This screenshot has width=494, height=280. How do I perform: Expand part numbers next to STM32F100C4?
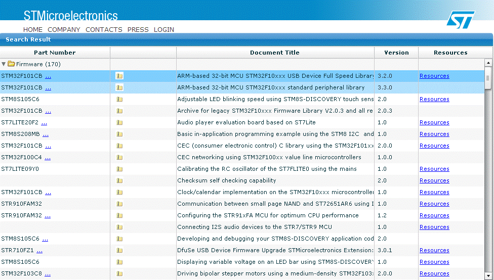click(x=48, y=158)
